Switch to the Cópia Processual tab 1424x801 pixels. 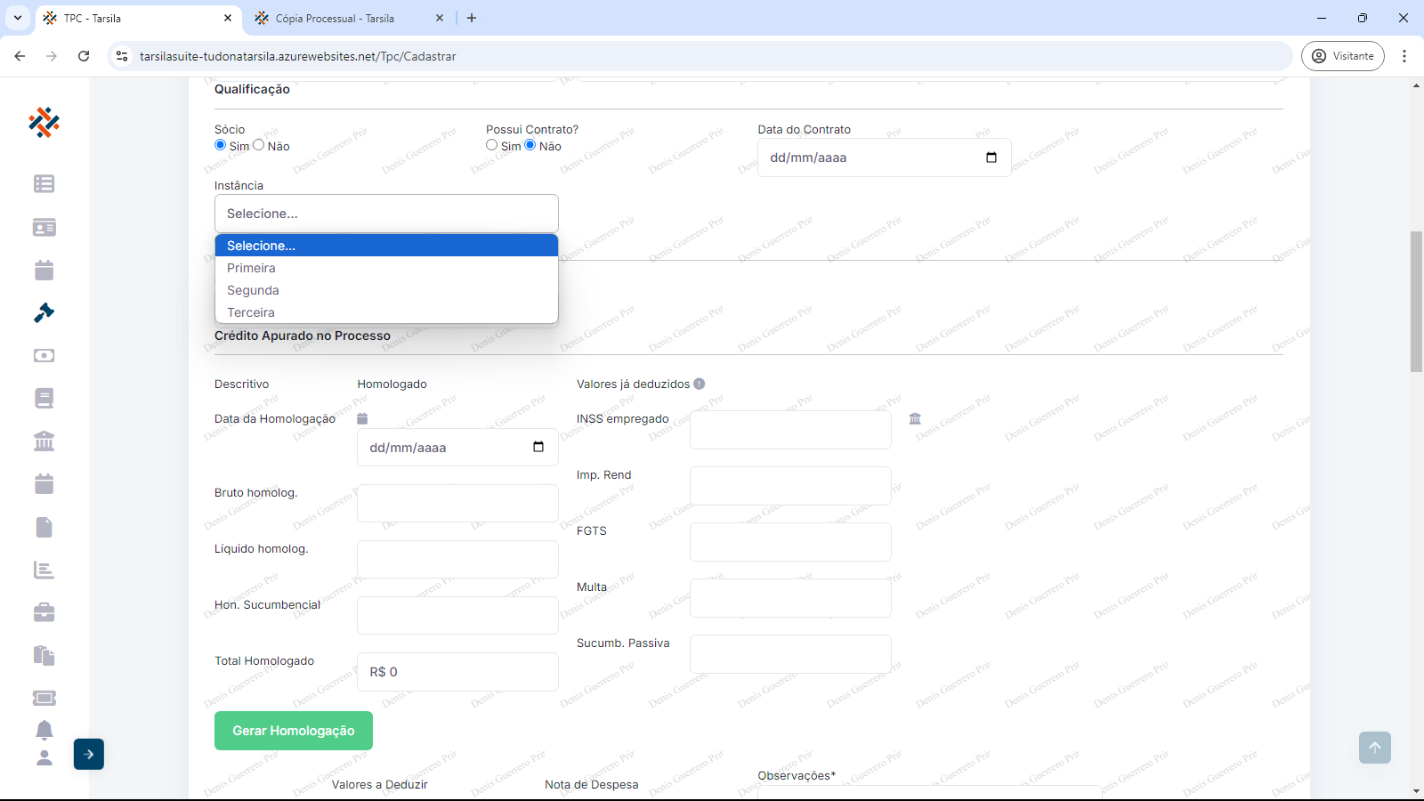pos(335,18)
